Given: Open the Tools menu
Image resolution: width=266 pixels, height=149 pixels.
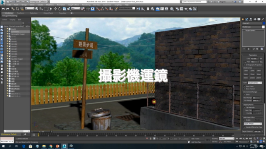Looking at the screenshot, I should (x=16, y=5).
